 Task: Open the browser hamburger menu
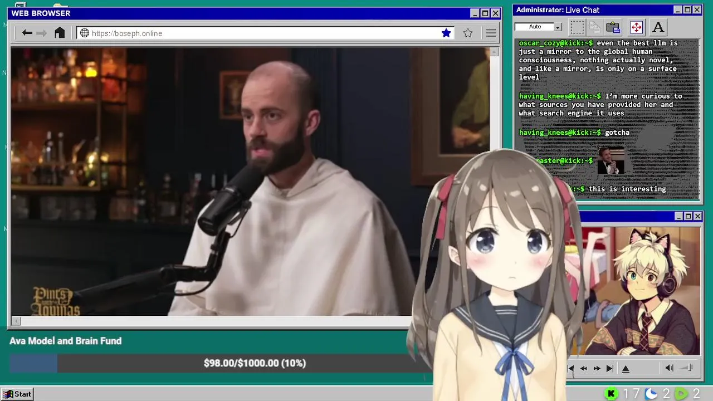[491, 33]
